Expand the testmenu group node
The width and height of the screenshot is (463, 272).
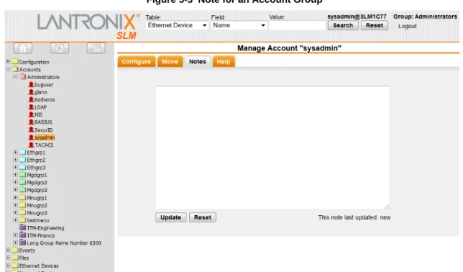(15, 220)
